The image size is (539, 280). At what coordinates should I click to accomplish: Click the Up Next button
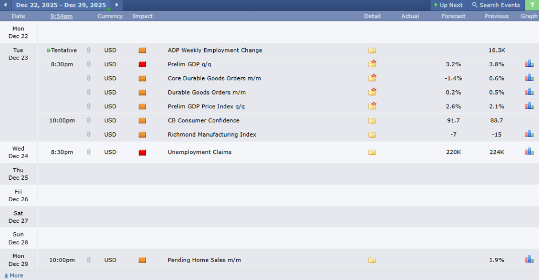click(448, 5)
